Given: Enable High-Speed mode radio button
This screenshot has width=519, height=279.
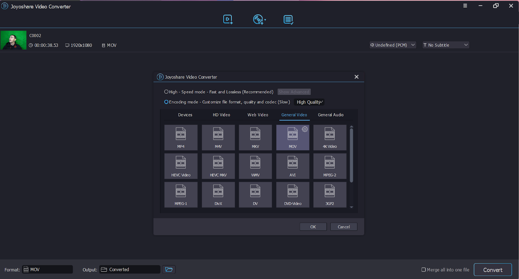Looking at the screenshot, I should 166,92.
